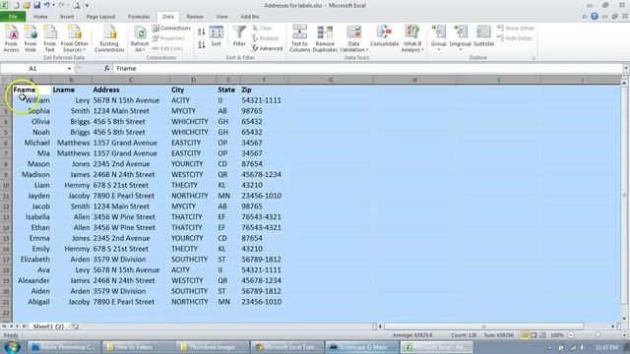This screenshot has height=354, width=630.
Task: Select column C header
Action: coord(131,80)
